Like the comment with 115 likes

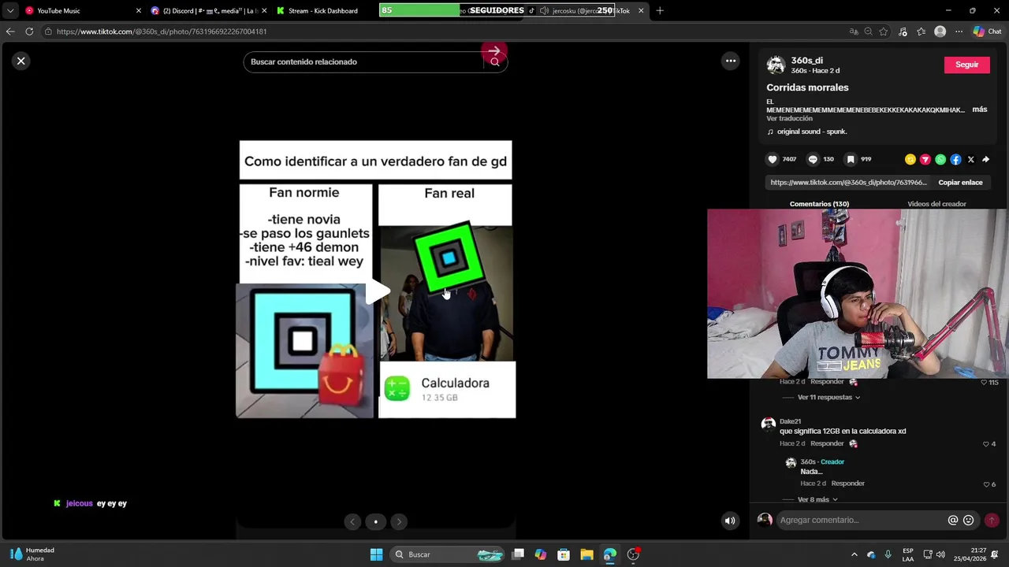point(984,382)
